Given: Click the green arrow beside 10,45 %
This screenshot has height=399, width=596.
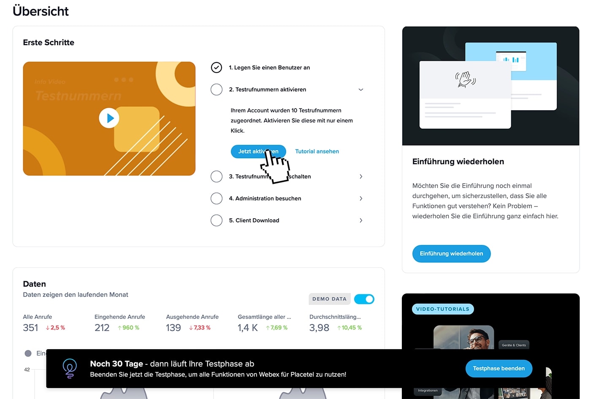Looking at the screenshot, I should pyautogui.click(x=339, y=328).
